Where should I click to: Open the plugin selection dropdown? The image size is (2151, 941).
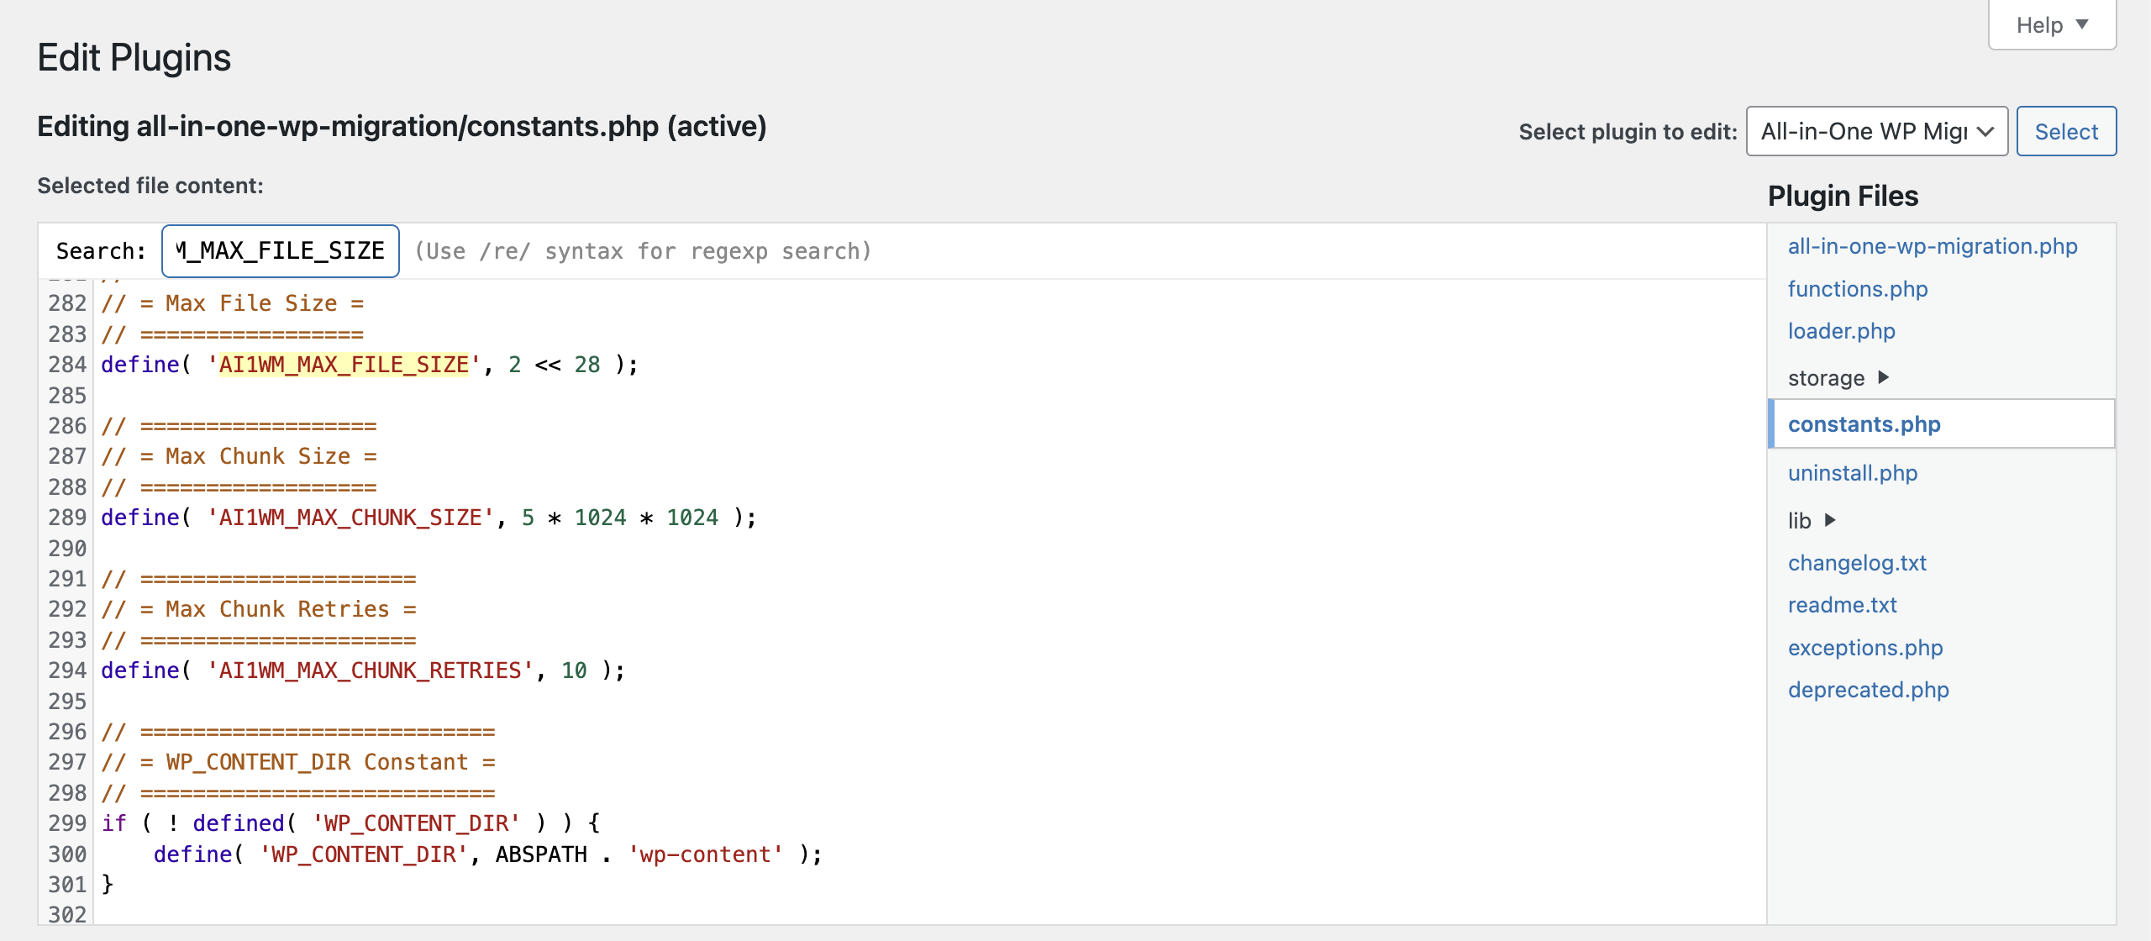point(1876,131)
